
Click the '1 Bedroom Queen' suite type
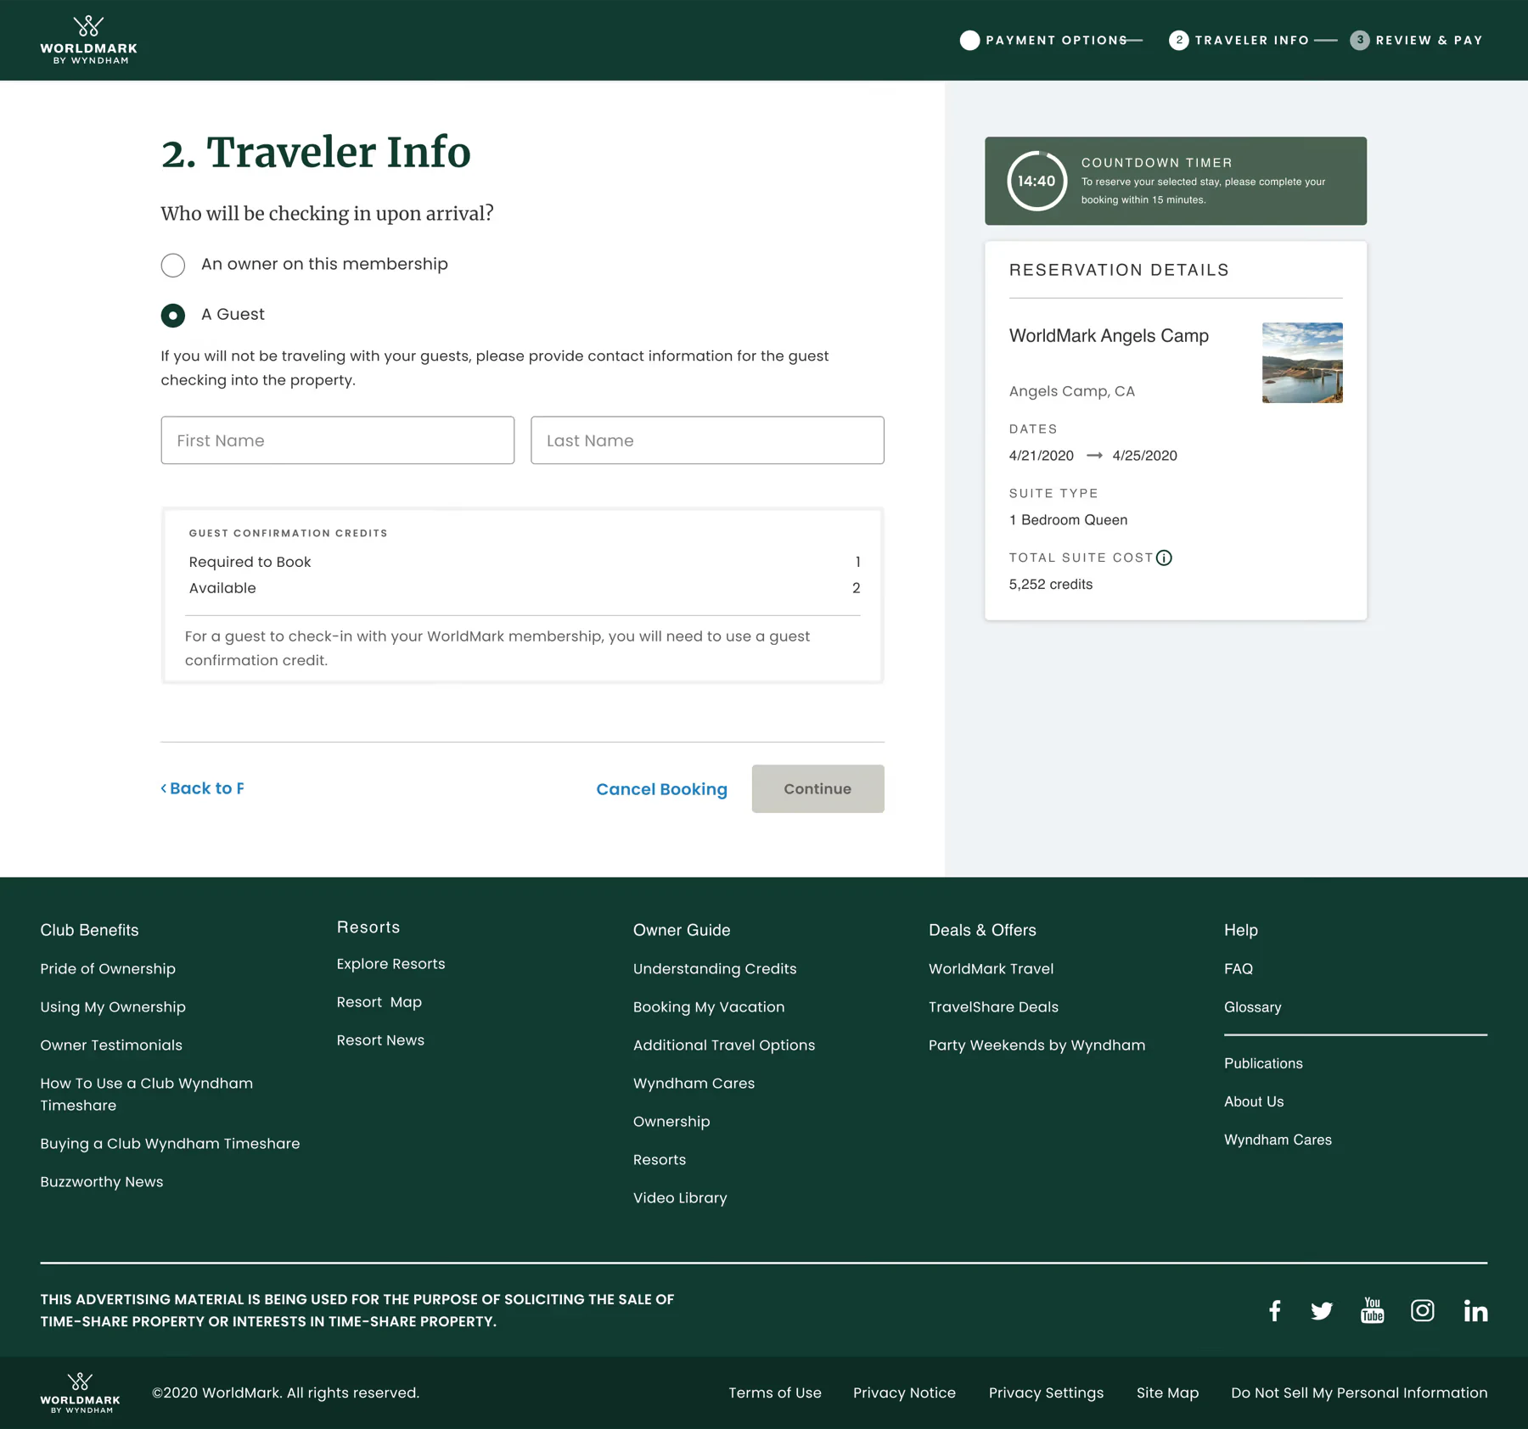click(1068, 519)
